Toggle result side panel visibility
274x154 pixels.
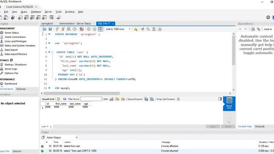220,99
